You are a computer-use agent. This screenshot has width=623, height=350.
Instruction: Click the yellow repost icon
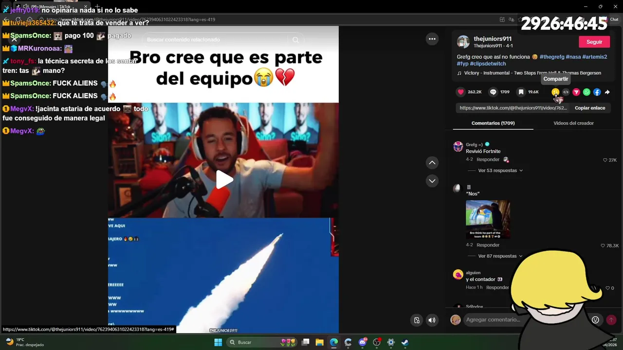click(555, 92)
